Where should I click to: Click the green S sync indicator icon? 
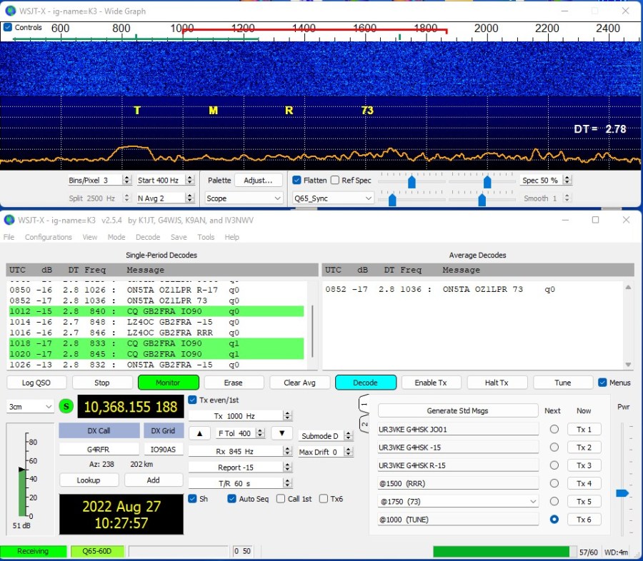tap(66, 406)
